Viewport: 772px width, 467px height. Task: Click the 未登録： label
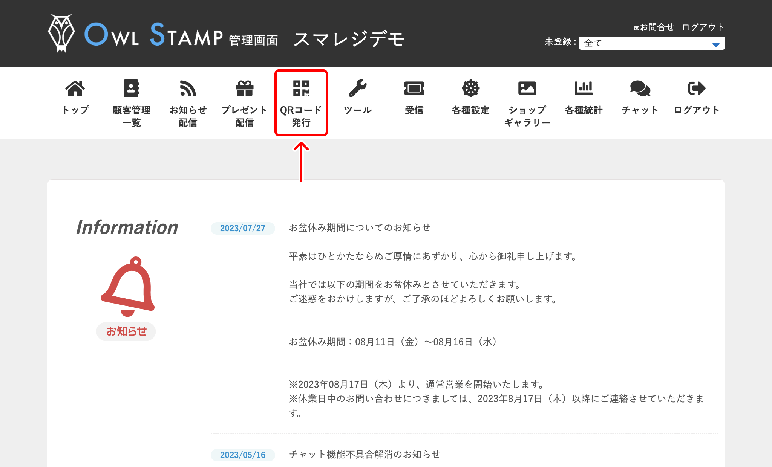[560, 42]
